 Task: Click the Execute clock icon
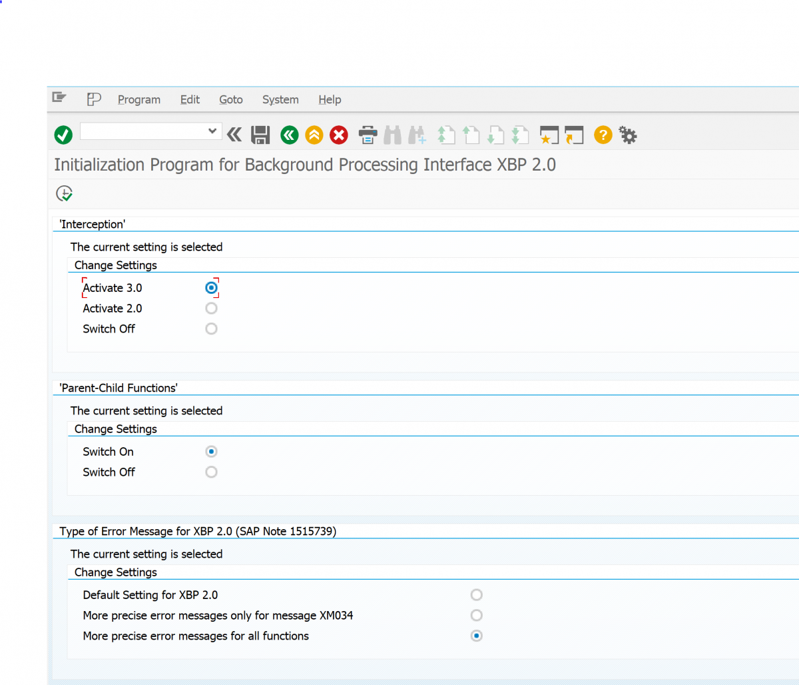[64, 194]
